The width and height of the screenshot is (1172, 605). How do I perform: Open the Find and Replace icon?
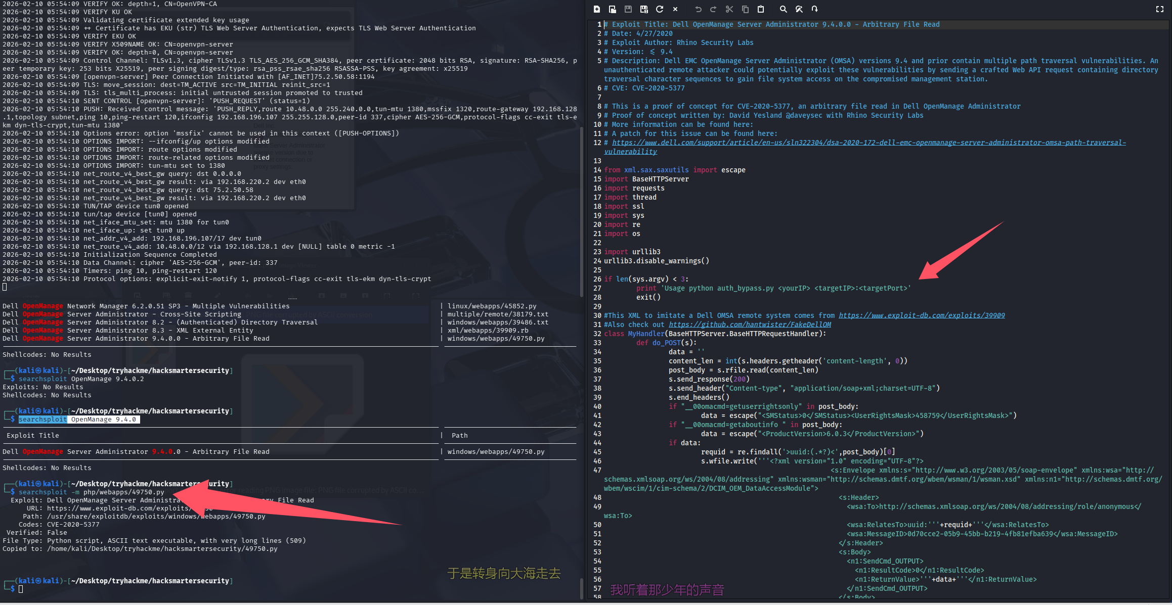799,9
